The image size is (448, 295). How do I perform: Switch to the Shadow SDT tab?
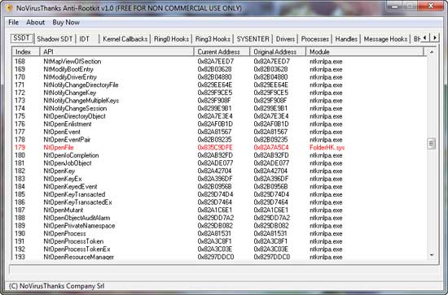click(x=55, y=39)
